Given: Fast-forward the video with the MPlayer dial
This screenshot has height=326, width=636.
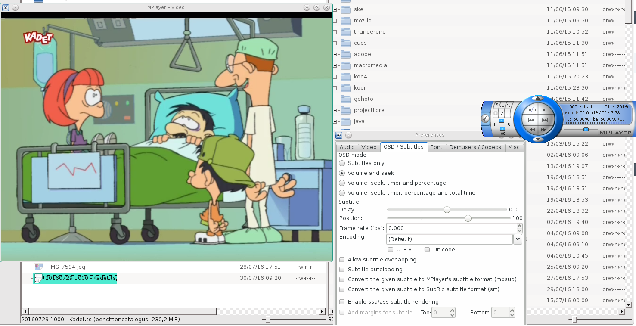Looking at the screenshot, I should point(543,130).
